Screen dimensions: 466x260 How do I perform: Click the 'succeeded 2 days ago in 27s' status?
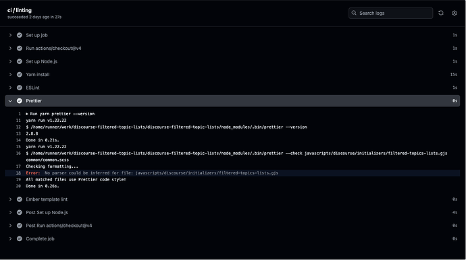pos(34,18)
